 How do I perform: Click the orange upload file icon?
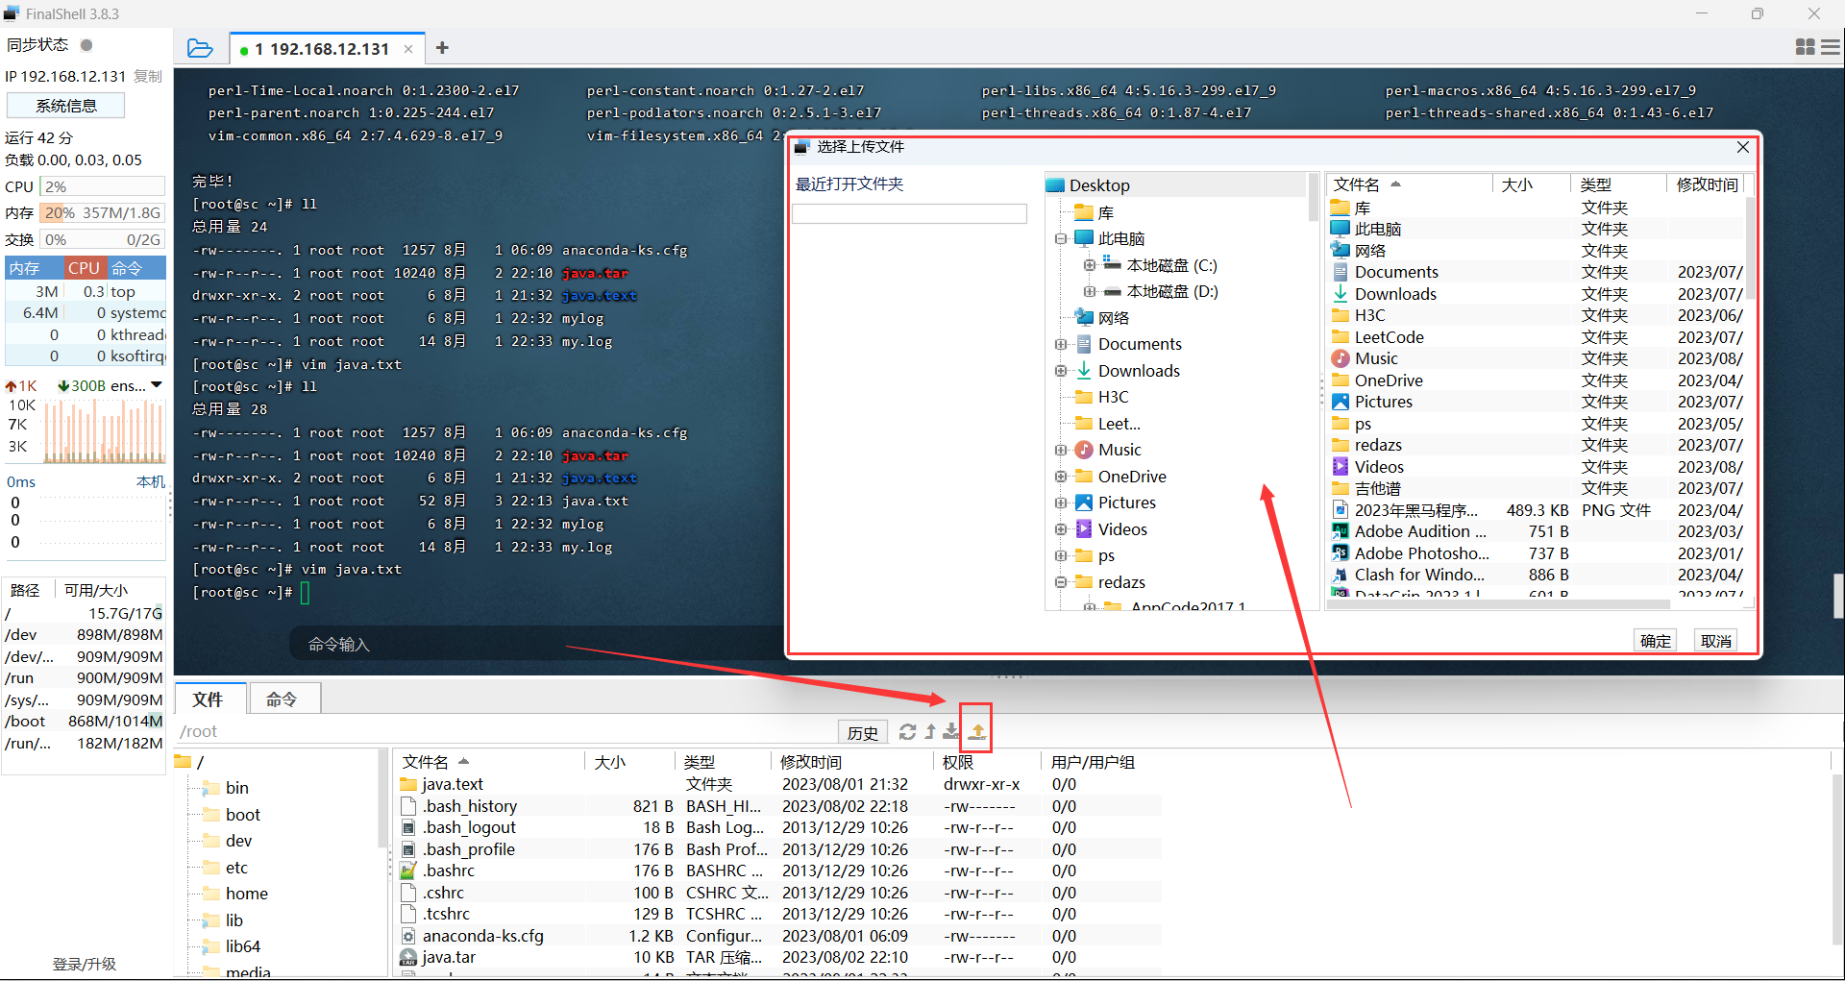click(977, 732)
